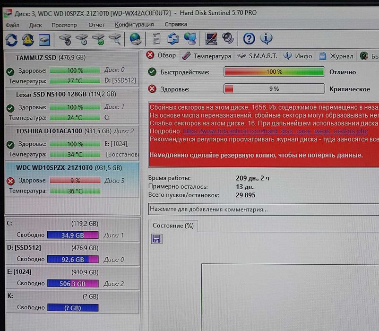Switch to the Журнал tab

point(336,56)
